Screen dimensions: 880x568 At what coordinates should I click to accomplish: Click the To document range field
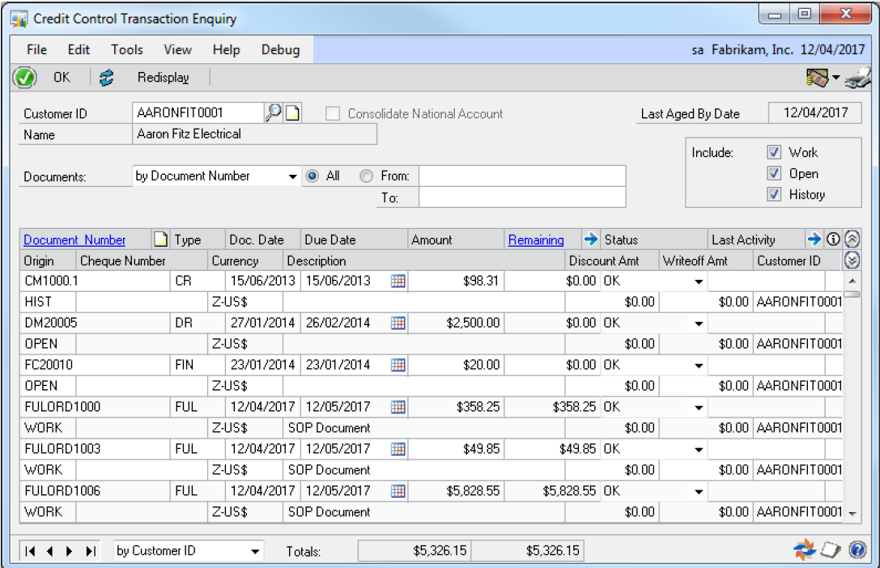521,197
